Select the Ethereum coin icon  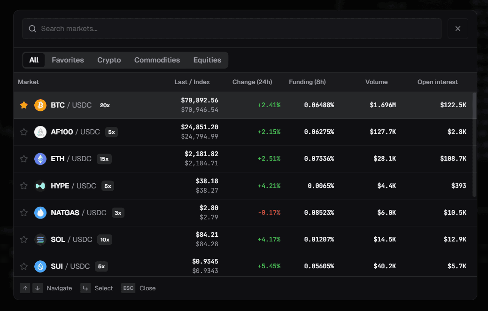click(x=40, y=159)
